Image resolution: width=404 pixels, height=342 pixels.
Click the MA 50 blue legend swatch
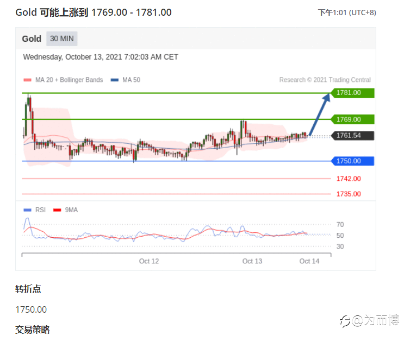[x=114, y=80]
